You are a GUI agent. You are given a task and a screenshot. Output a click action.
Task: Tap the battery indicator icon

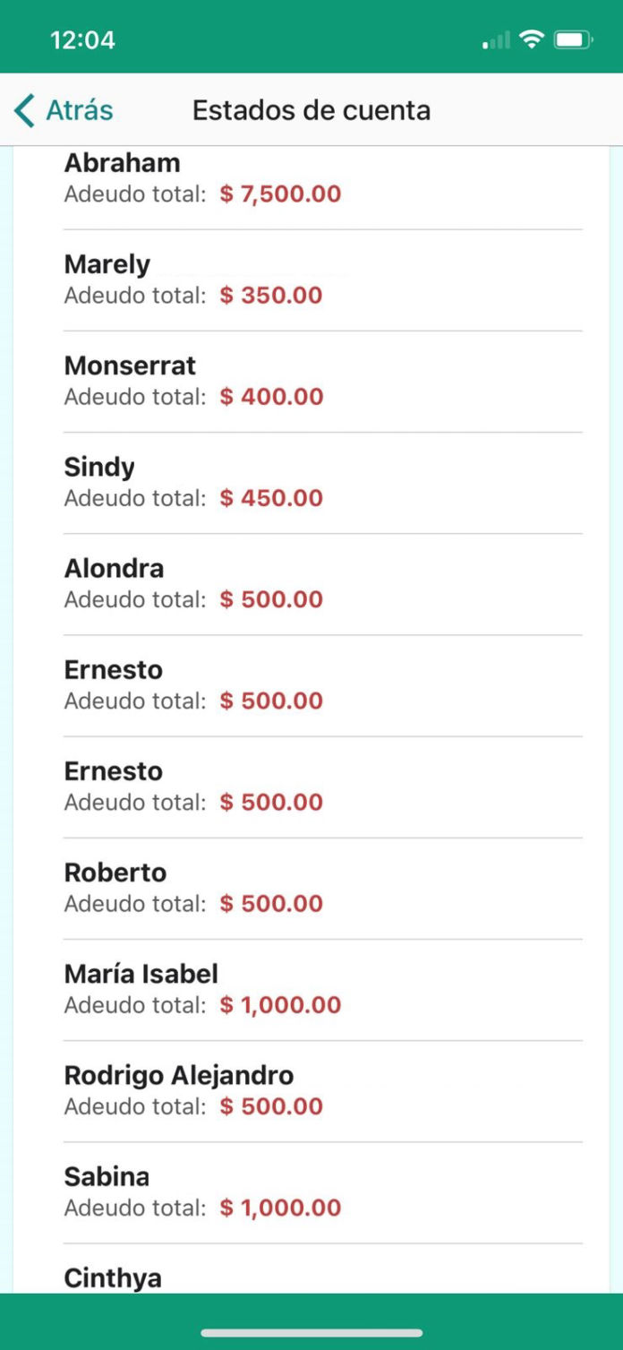pyautogui.click(x=573, y=39)
